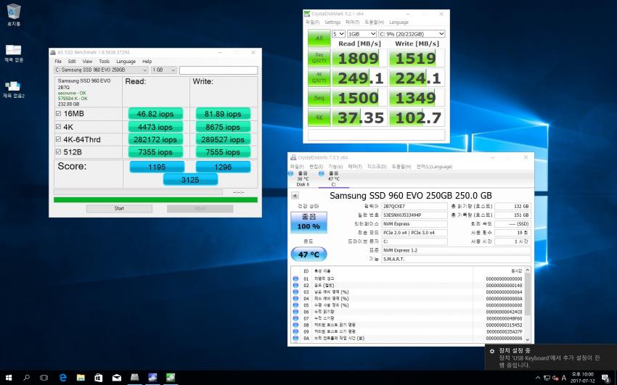
Task: Open the Windows Start menu
Action: pyautogui.click(x=8, y=378)
